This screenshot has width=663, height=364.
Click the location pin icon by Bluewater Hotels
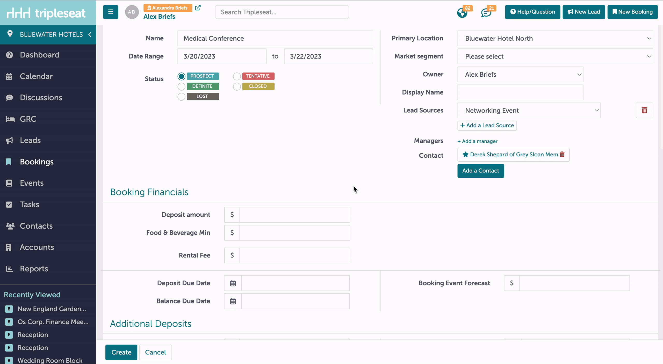(x=10, y=34)
